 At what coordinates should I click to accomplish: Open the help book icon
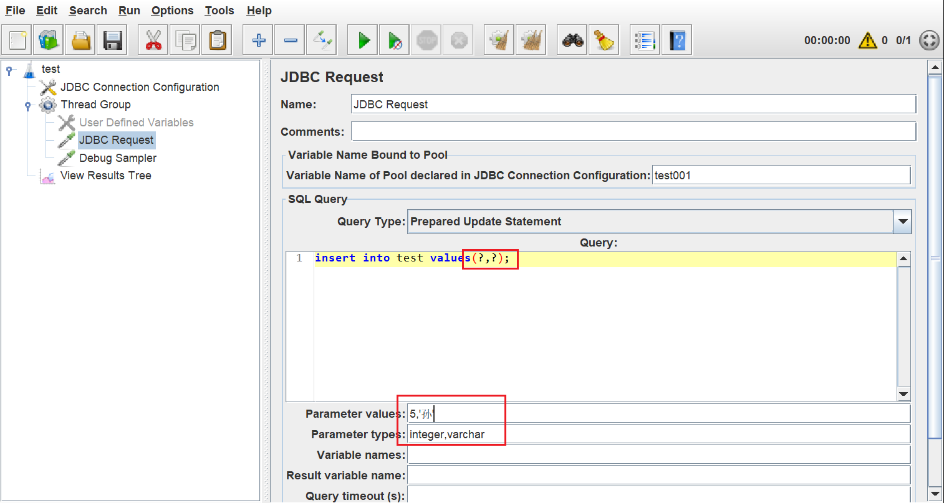pyautogui.click(x=677, y=40)
